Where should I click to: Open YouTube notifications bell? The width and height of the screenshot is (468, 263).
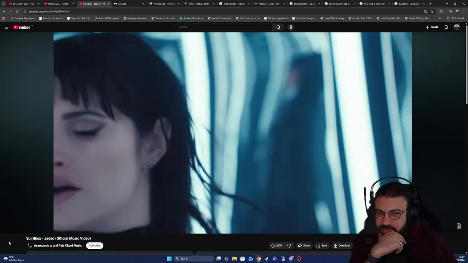(x=446, y=27)
